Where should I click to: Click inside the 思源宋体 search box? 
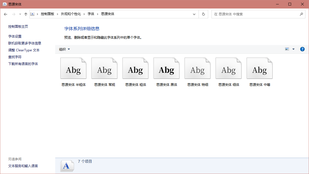point(247,14)
